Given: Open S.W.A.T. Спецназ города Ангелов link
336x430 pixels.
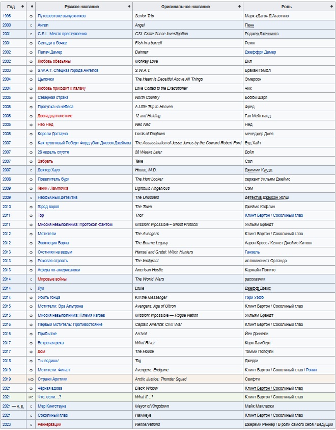Looking at the screenshot, I should (68, 70).
